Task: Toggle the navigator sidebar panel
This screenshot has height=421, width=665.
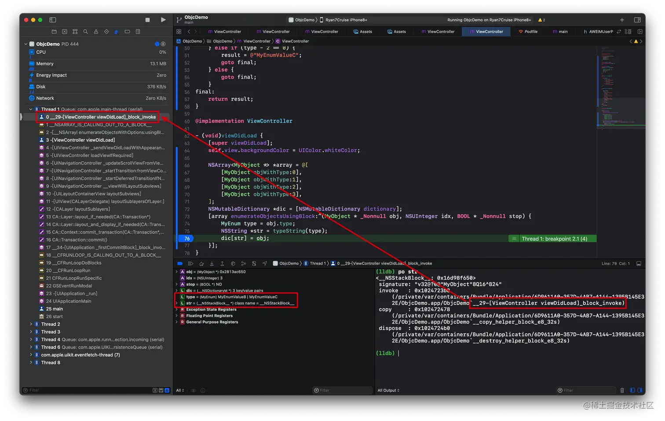Action: click(53, 20)
